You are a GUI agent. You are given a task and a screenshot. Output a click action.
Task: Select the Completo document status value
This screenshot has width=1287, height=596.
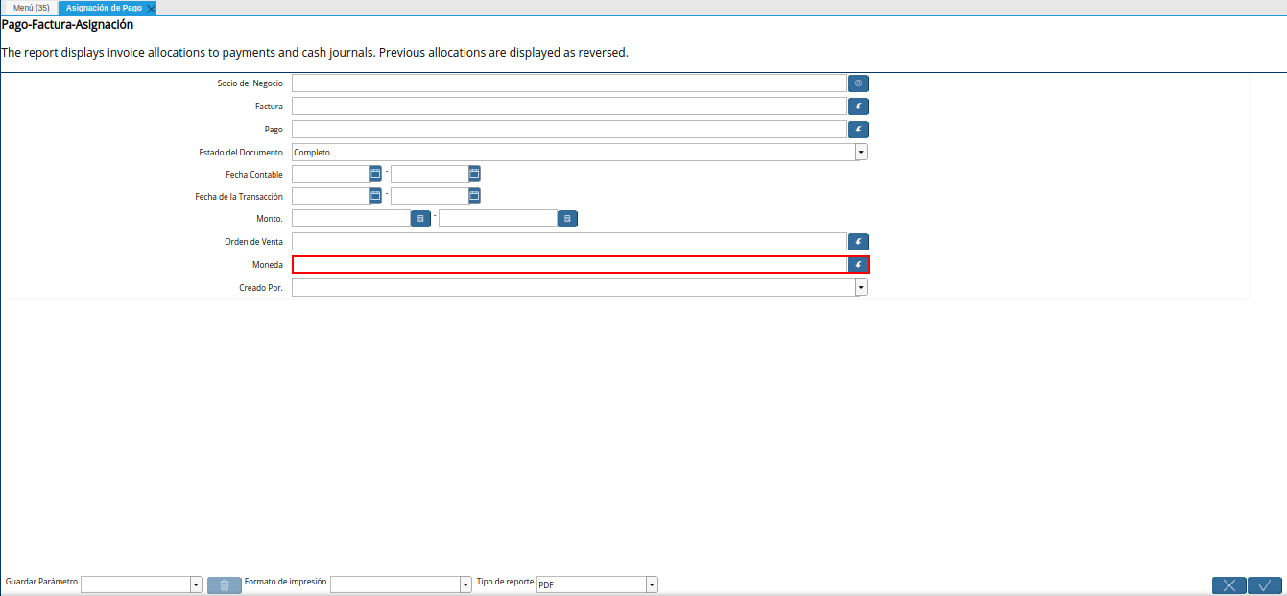click(x=573, y=152)
